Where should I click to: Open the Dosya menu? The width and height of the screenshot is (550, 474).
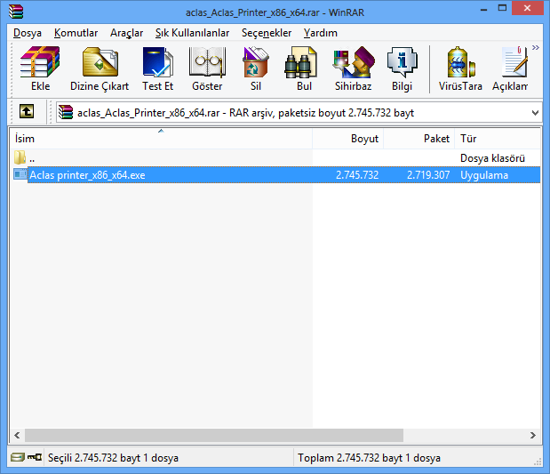[x=28, y=33]
